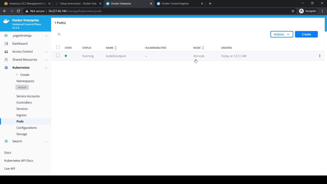Collapse the Kubernetes section chevron
Screen dimensions: 327x184
[46, 68]
